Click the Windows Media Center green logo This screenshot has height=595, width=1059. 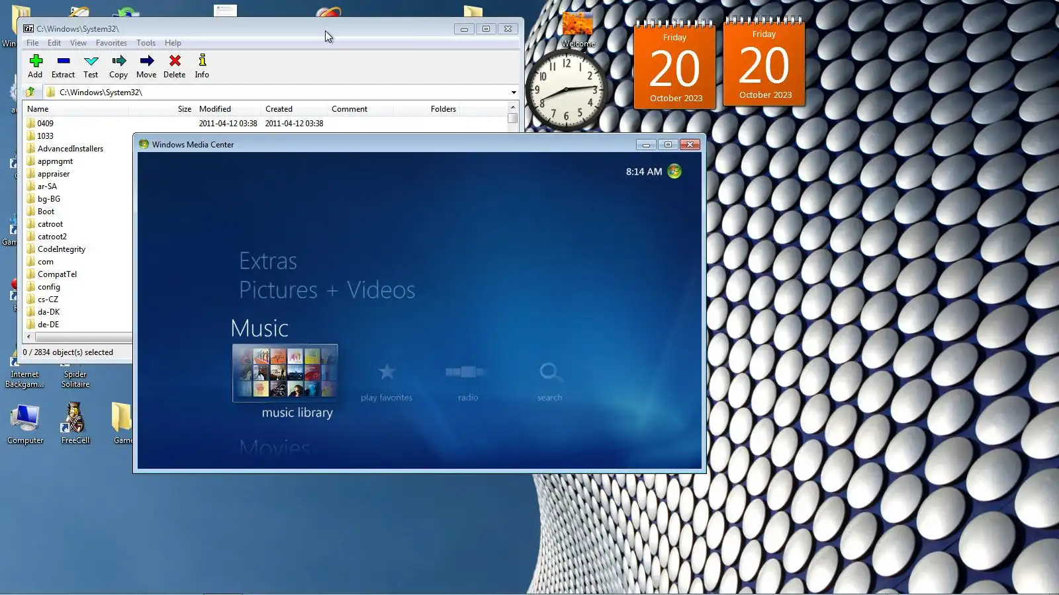(674, 171)
